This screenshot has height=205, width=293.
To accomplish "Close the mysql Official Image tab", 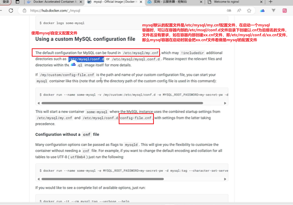I will coord(141,2).
